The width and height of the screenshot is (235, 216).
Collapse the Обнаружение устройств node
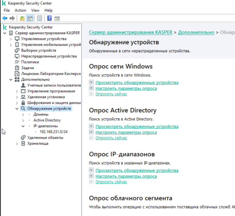(17, 109)
